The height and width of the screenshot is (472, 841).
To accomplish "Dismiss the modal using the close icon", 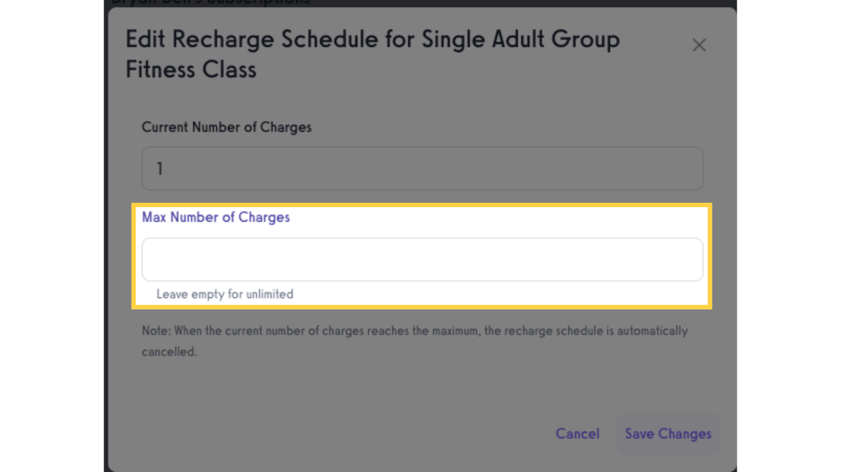I will (x=699, y=45).
